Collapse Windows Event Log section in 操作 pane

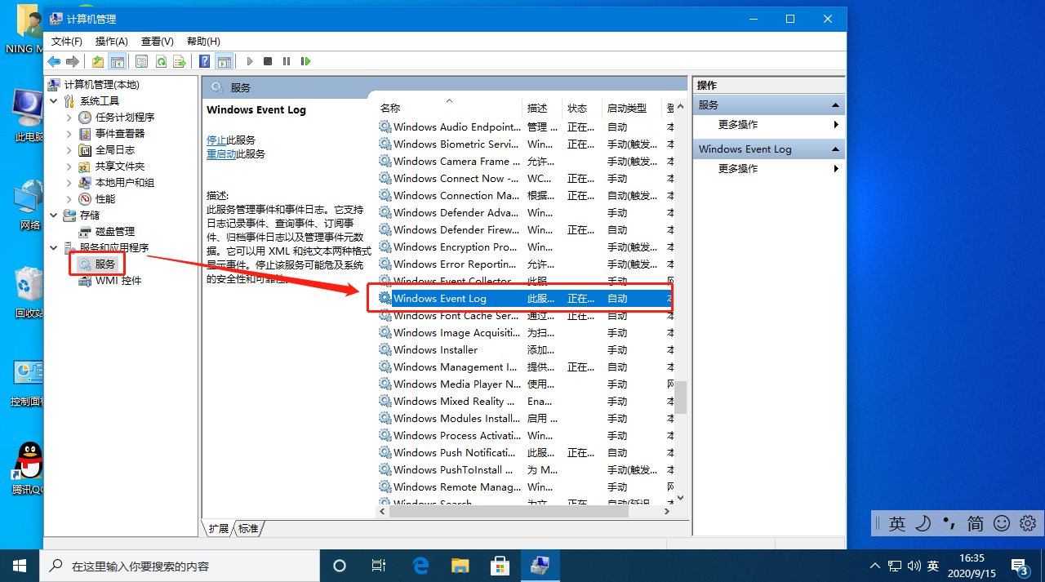835,149
